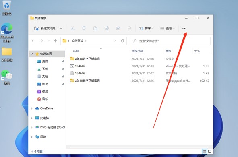Click the 4 个项目 status text
238x157 pixels.
(37, 151)
